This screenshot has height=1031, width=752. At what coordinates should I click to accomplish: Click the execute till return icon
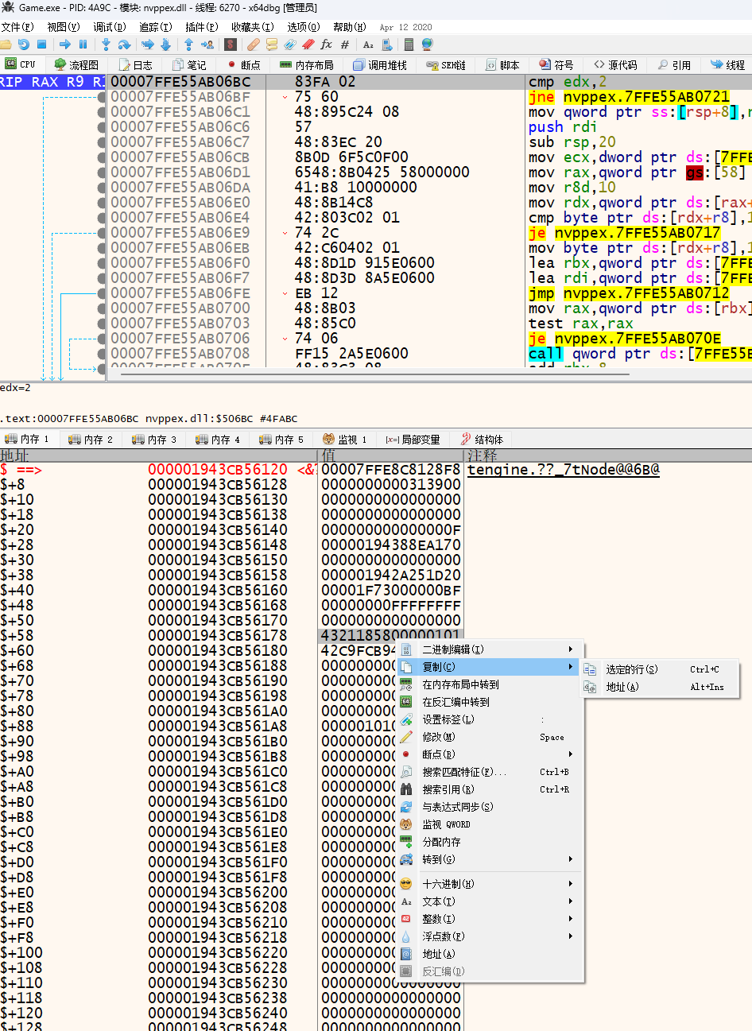189,45
